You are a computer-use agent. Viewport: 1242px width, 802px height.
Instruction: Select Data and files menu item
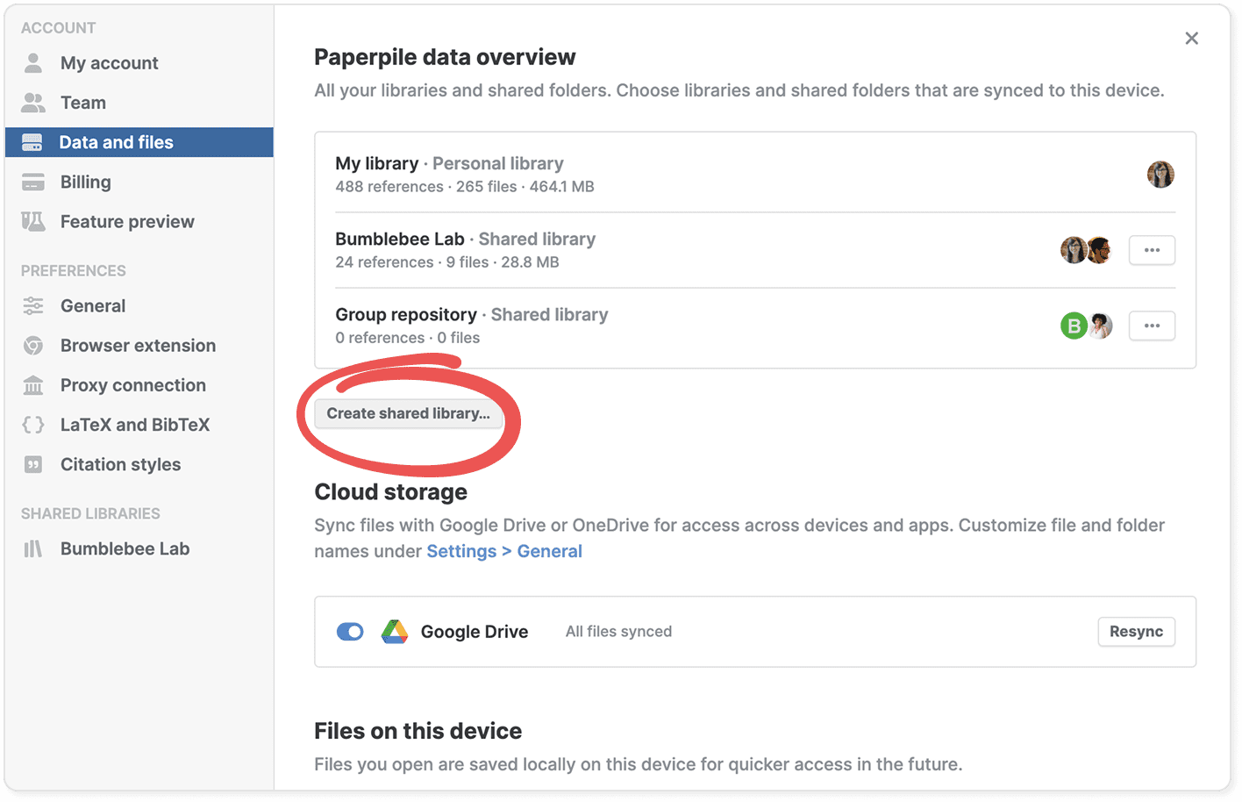(x=139, y=142)
